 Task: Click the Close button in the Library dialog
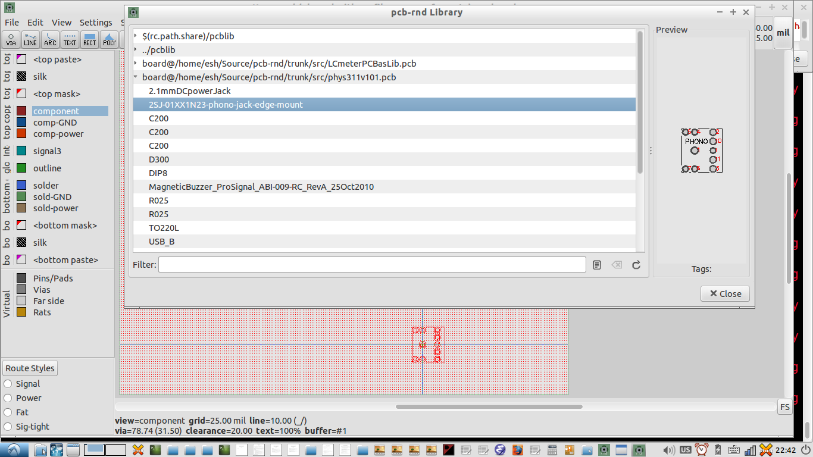(725, 293)
